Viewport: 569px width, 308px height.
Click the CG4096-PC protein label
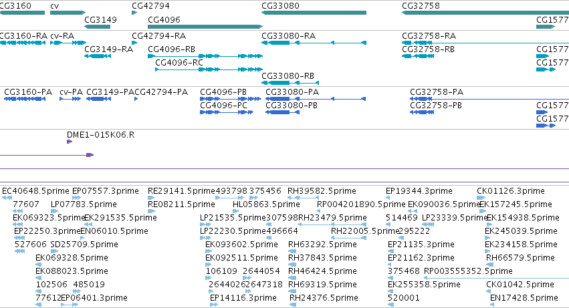click(223, 106)
